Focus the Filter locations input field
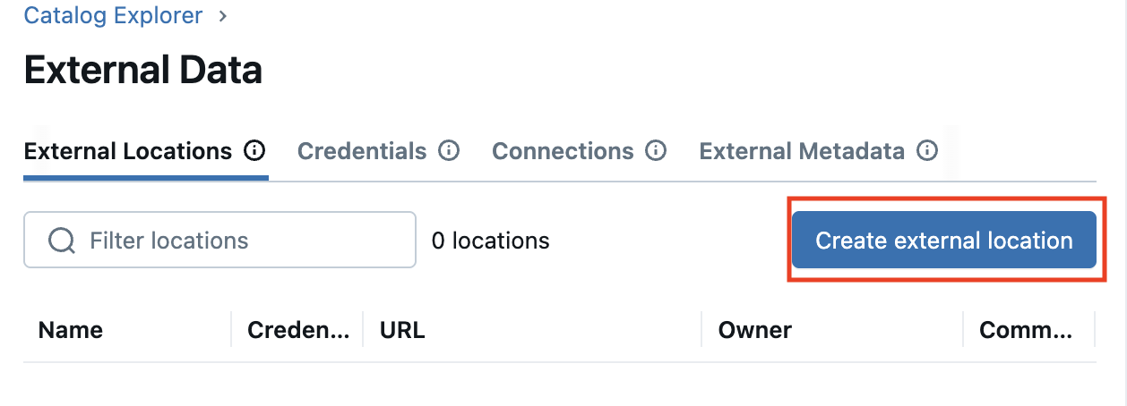 242,241
